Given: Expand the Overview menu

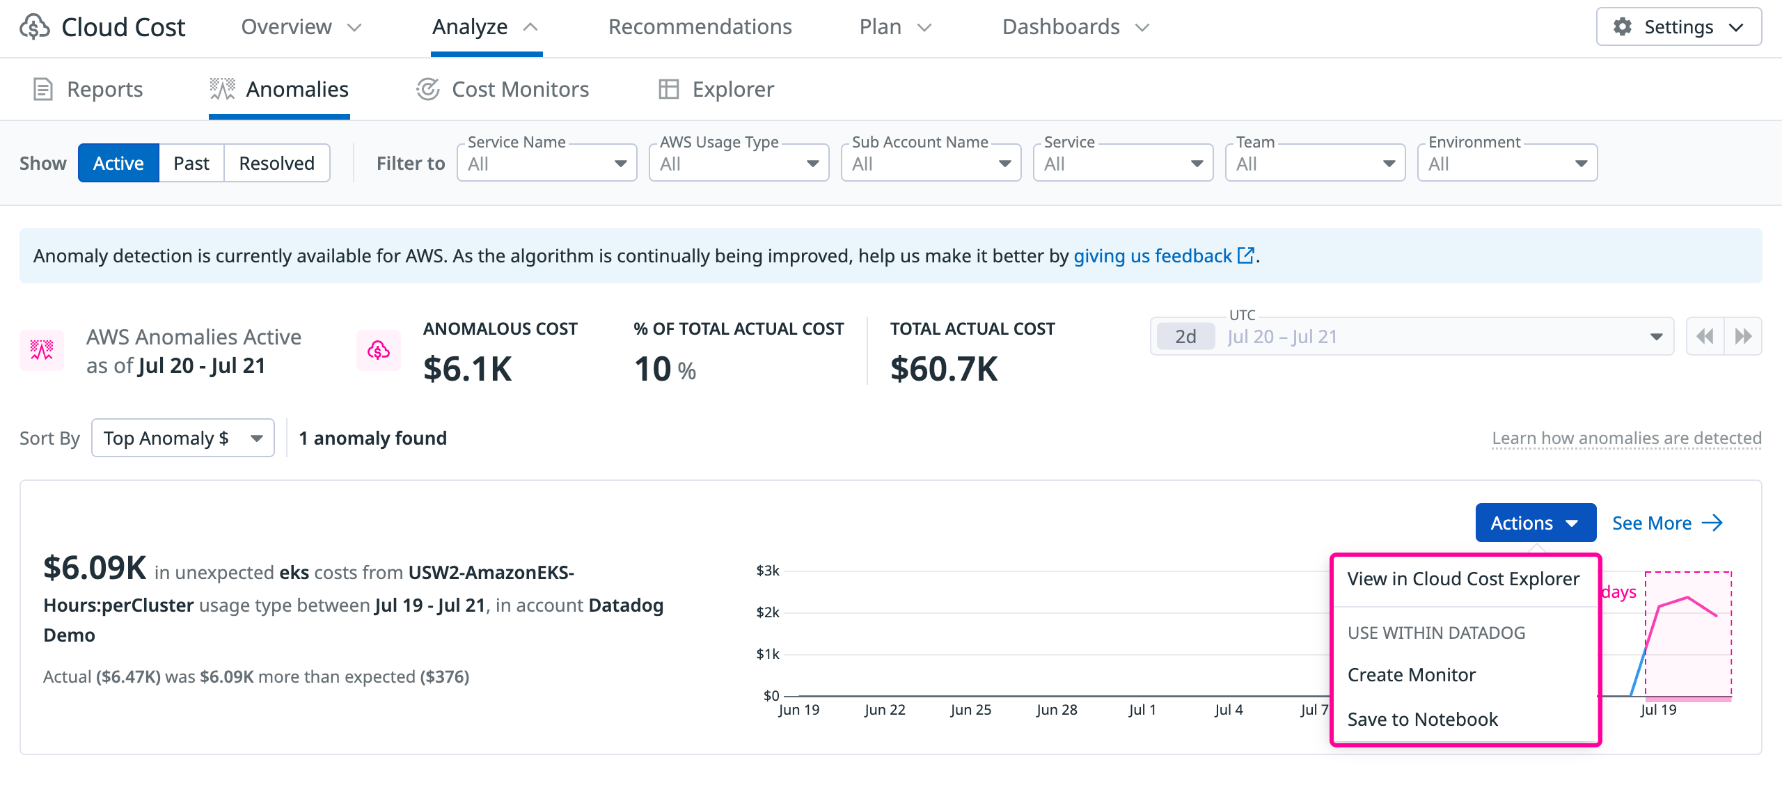Looking at the screenshot, I should coord(301,27).
